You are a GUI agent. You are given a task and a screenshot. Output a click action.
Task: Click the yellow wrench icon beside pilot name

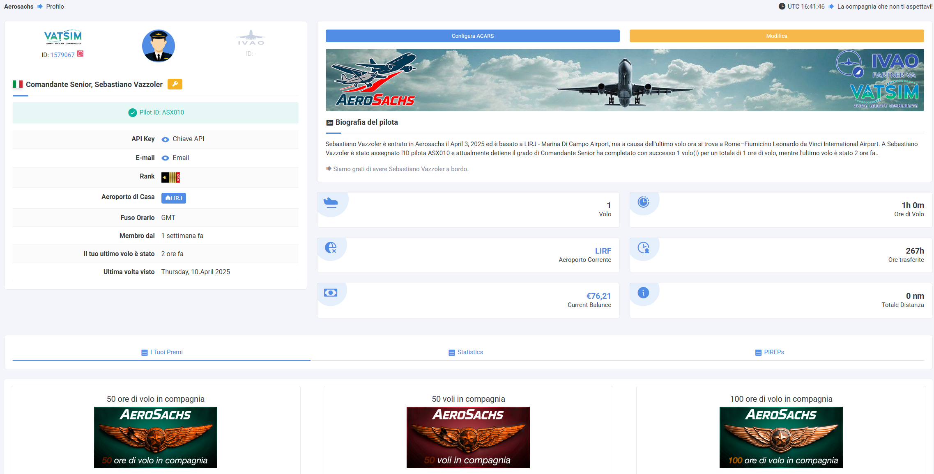click(x=175, y=84)
